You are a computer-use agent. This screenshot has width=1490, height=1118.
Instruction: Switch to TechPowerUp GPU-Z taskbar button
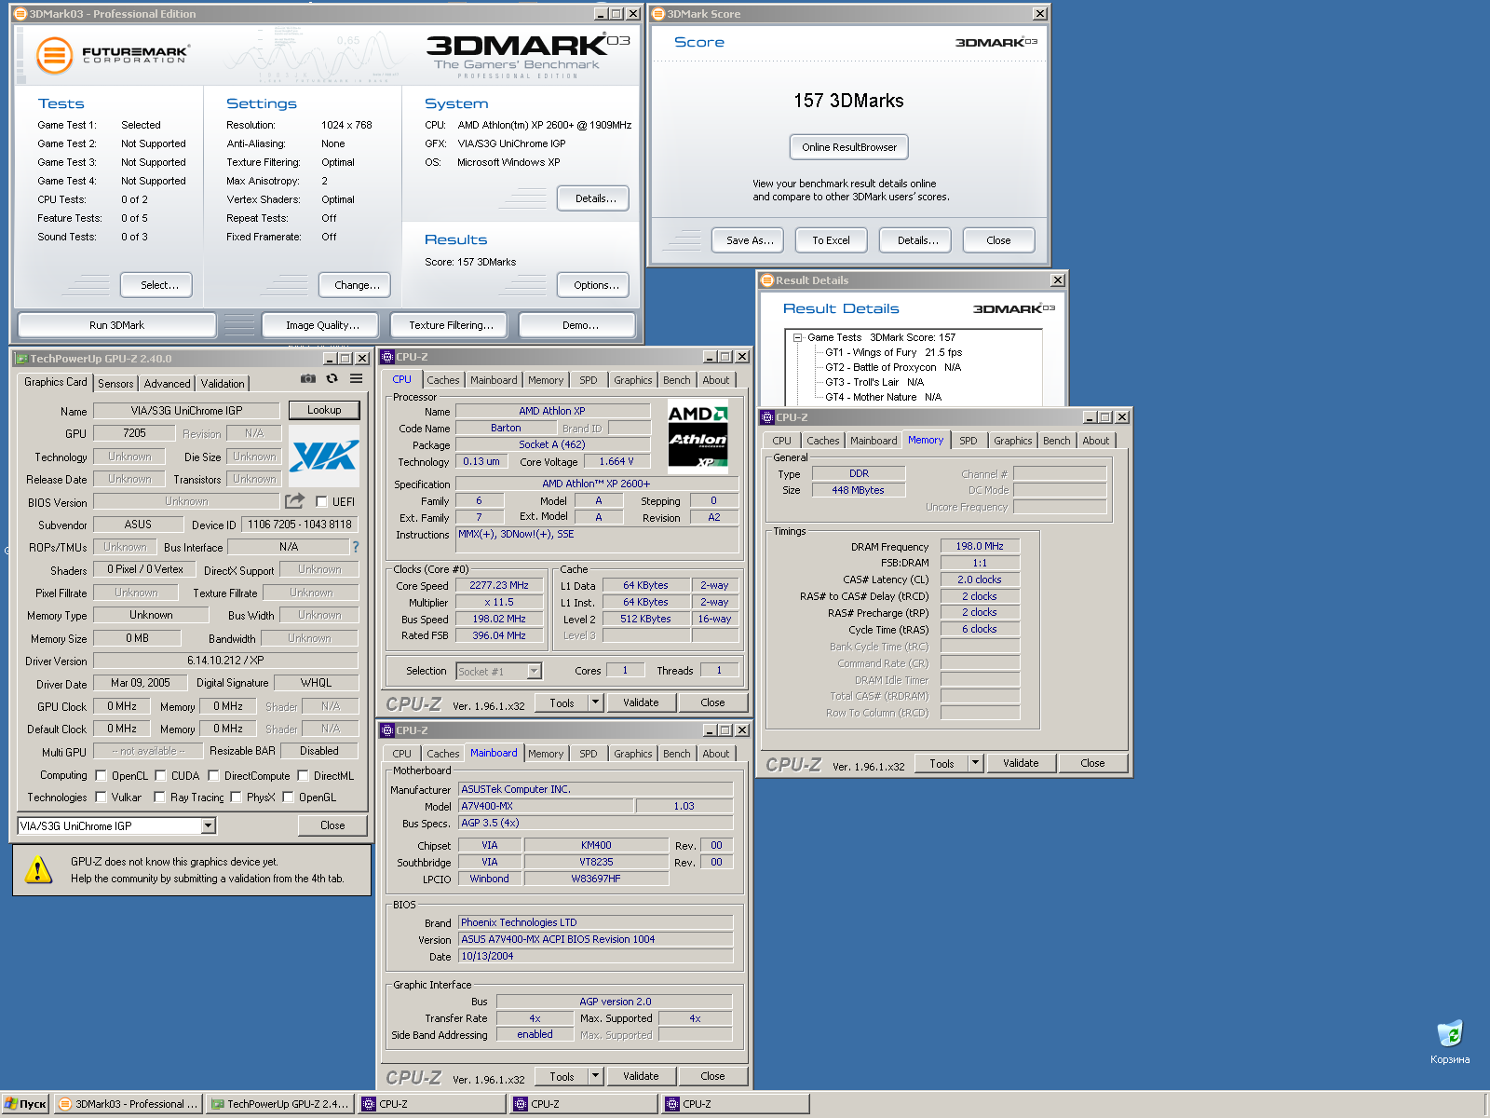(279, 1104)
